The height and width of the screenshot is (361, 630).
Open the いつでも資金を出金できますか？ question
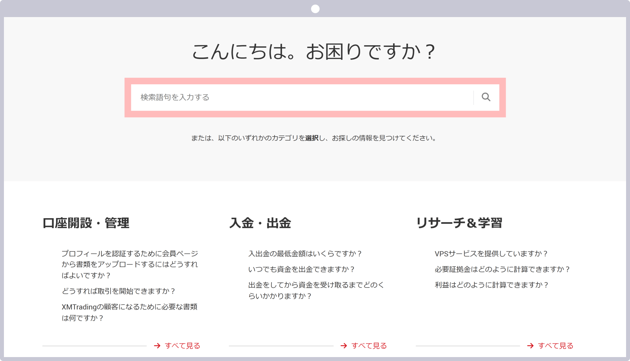tap(302, 269)
